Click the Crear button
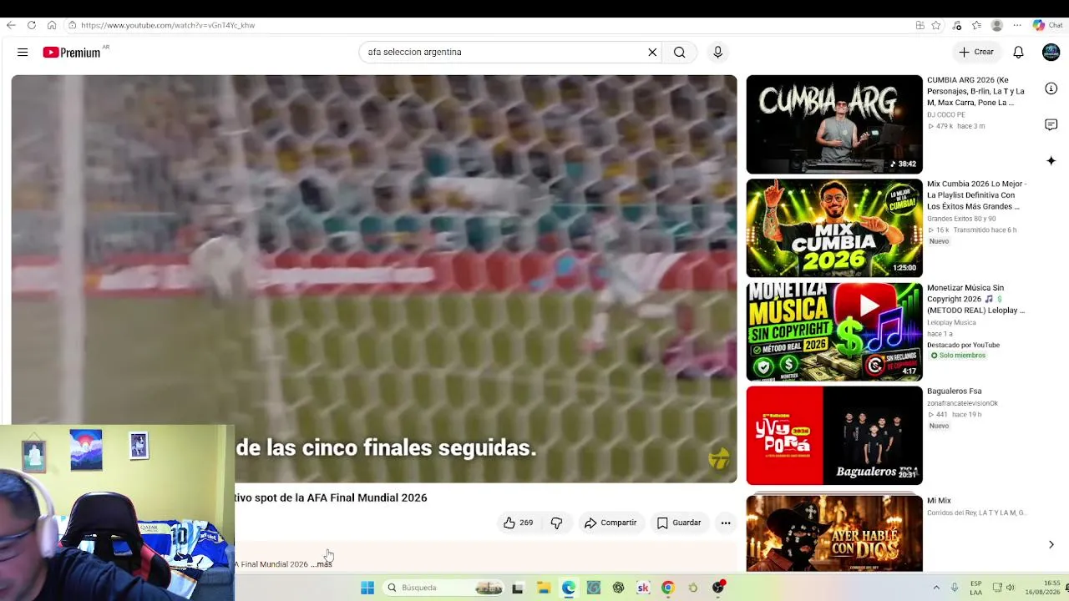This screenshot has height=601, width=1069. (976, 52)
